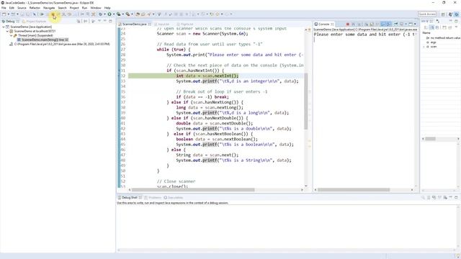Select the ScannerDemo.java editor tab
Viewport: 461px width, 259px height.
click(135, 24)
